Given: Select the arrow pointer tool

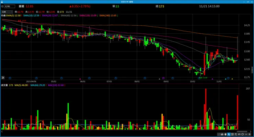Looking at the screenshot, I should (x=229, y=134).
